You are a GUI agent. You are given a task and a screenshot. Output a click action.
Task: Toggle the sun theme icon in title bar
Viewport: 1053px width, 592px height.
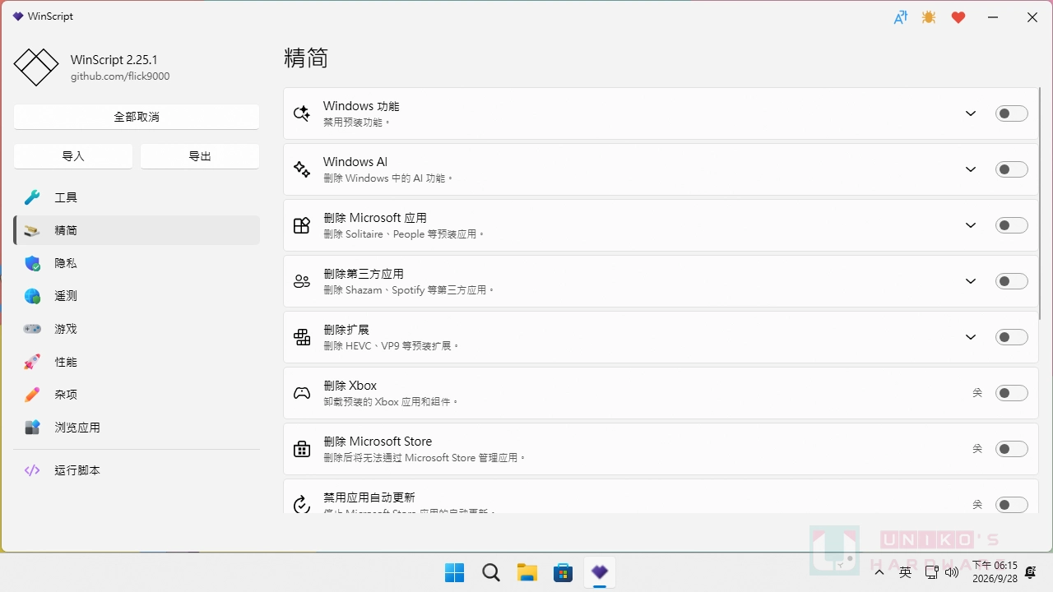(x=929, y=17)
